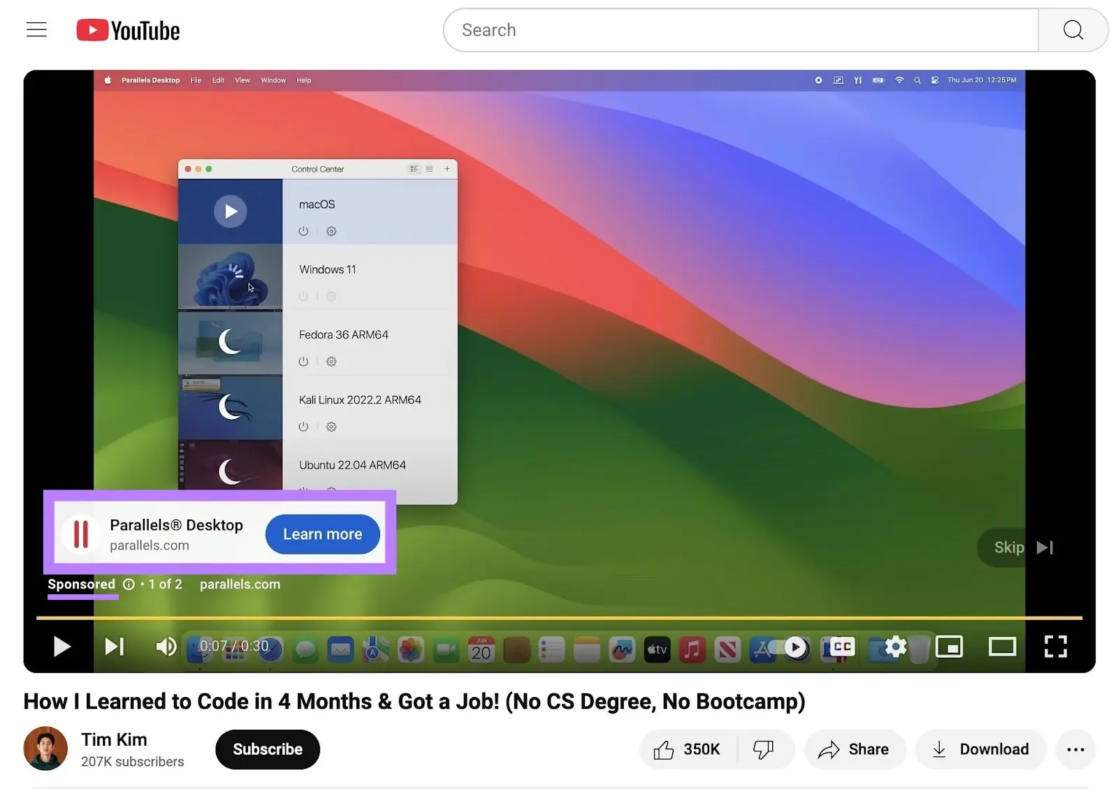Pause the Parallels Desktop ad

tap(80, 533)
